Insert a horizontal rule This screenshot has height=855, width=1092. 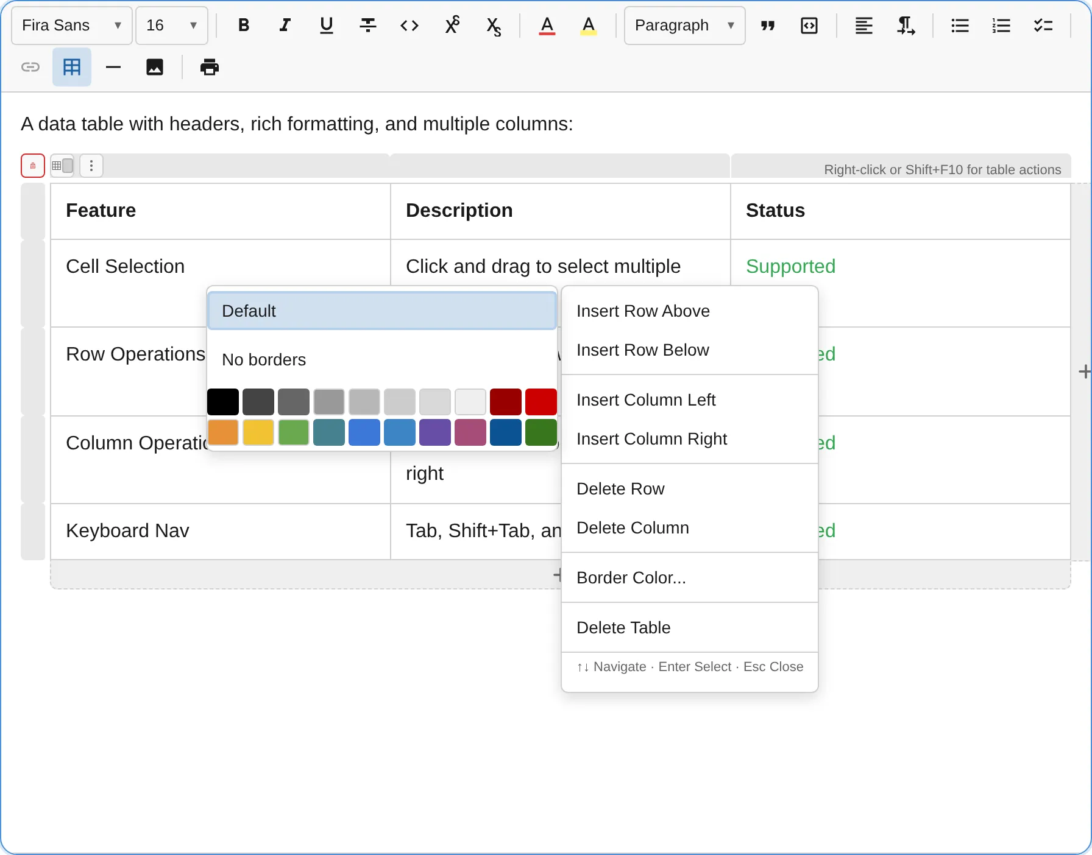click(x=113, y=67)
